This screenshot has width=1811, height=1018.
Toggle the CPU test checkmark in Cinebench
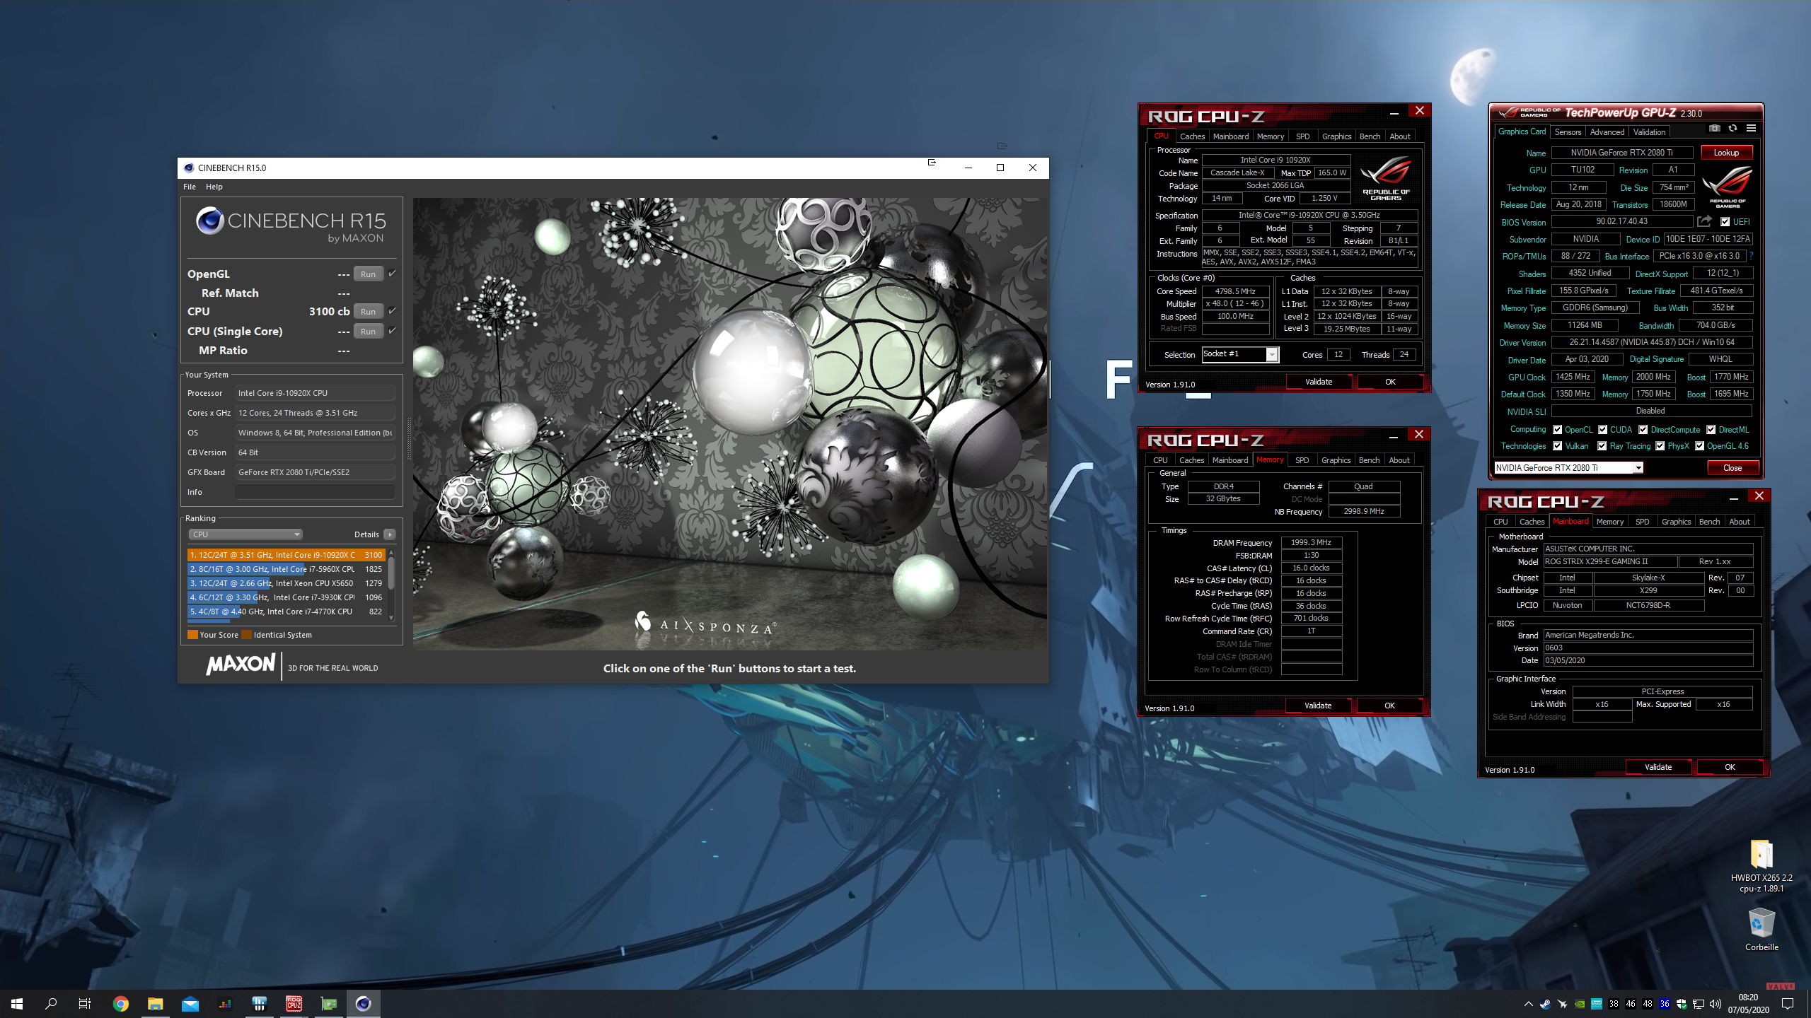point(393,311)
